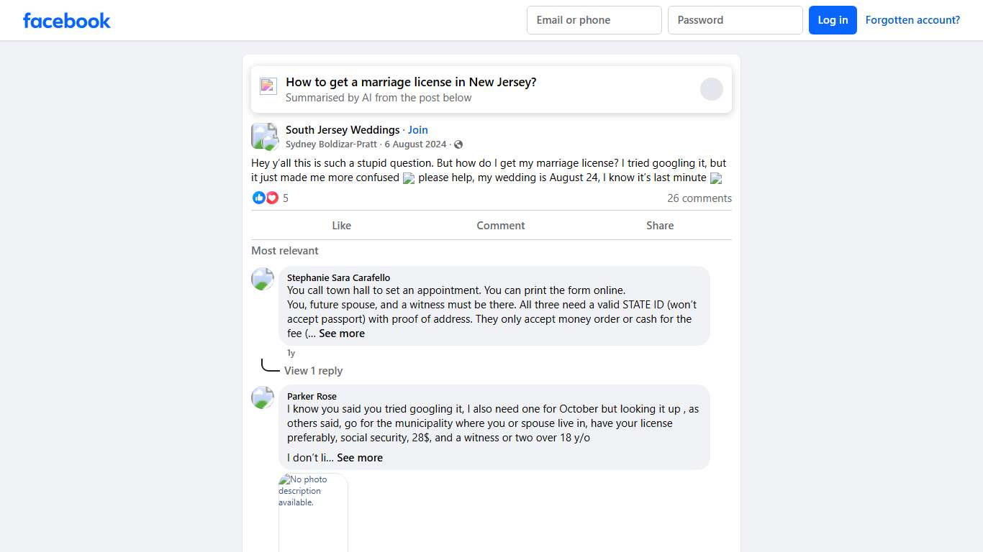Click the red heart reaction icon
The height and width of the screenshot is (552, 983).
coord(272,198)
